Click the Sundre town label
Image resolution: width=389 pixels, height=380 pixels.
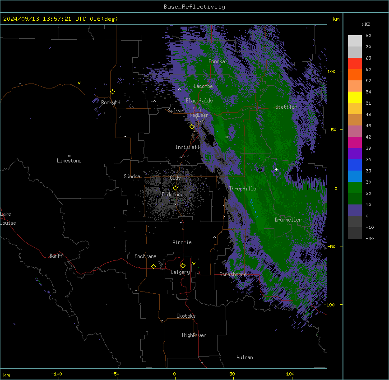click(132, 176)
